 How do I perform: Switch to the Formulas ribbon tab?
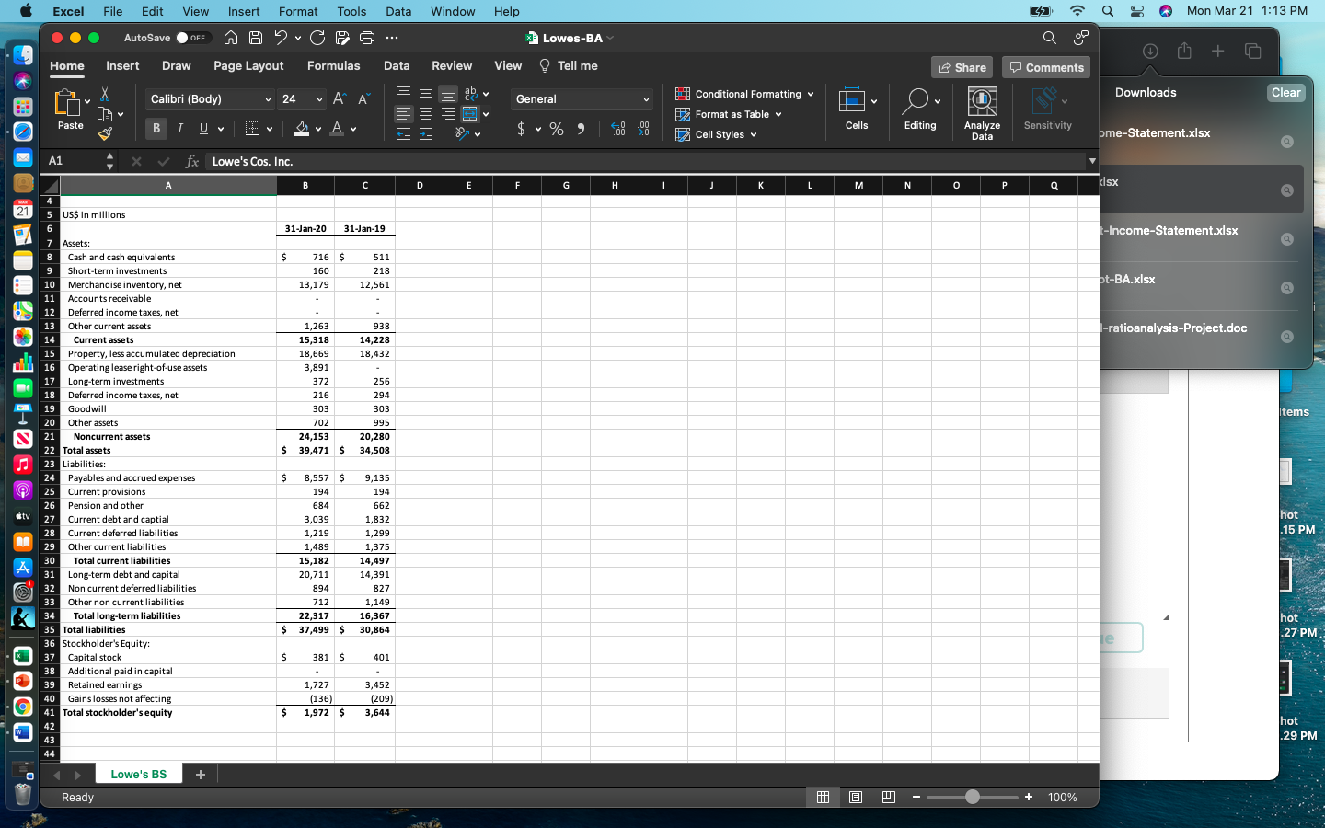click(333, 65)
